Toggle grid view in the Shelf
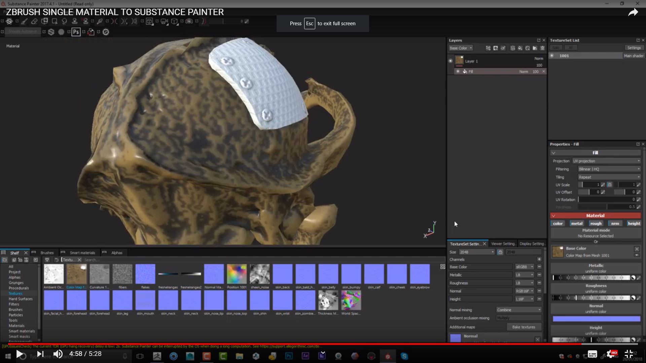Viewport: 646px width, 363px height. coord(442,267)
